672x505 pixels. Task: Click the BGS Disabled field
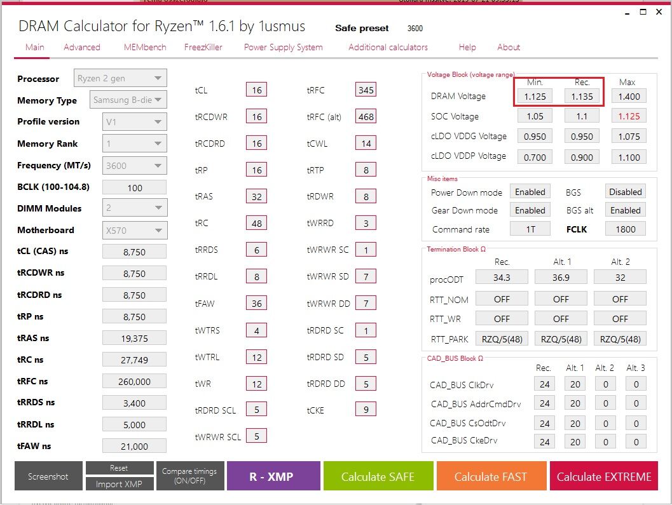tap(626, 192)
